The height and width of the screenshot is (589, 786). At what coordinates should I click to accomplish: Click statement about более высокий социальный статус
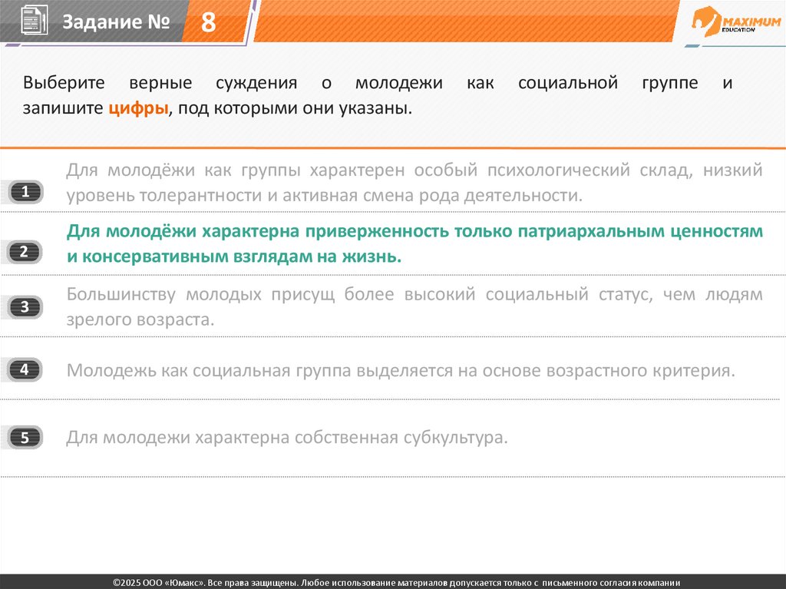[x=414, y=306]
